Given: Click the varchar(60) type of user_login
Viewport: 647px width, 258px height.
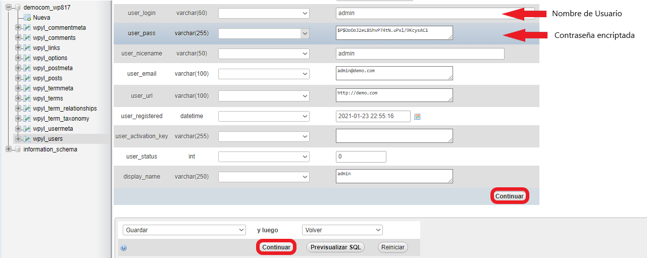Looking at the screenshot, I should point(192,13).
